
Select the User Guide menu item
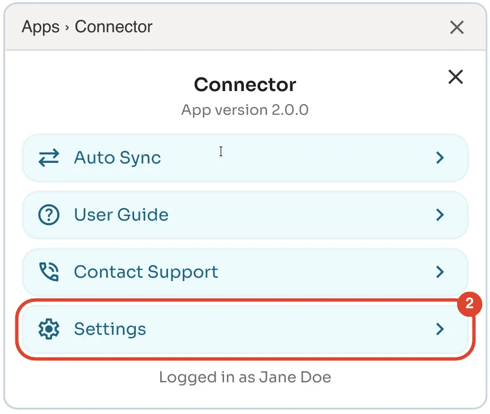tap(246, 215)
